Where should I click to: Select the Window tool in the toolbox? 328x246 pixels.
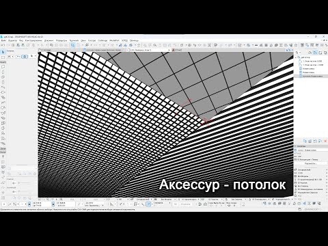[x=3, y=77]
